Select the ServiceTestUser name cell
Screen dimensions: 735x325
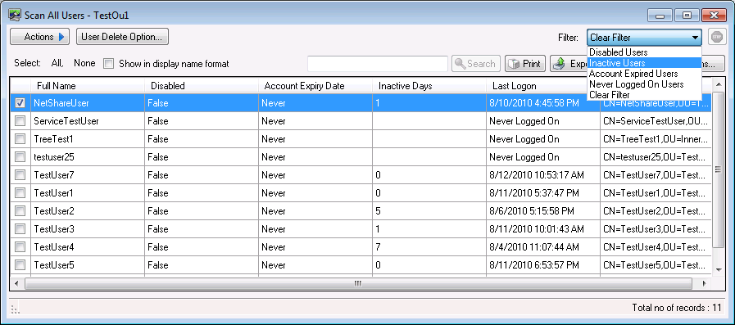coord(88,121)
